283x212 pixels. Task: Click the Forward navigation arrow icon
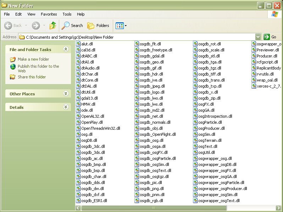(x=36, y=26)
